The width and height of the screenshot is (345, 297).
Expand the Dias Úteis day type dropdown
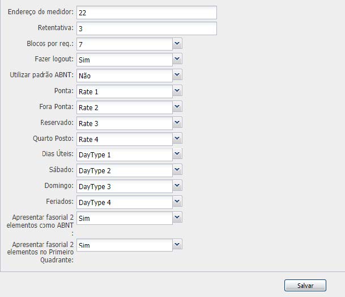click(x=177, y=154)
